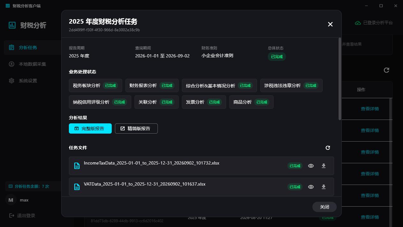Screen dimensions: 403x227
Task: Click the 退出登录 exit icon
Action: coord(12,216)
